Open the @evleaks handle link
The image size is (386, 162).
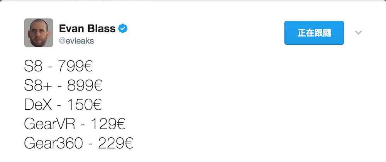click(x=76, y=41)
